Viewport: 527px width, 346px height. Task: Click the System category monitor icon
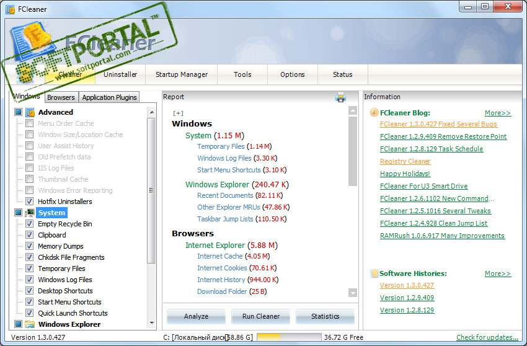pos(30,213)
